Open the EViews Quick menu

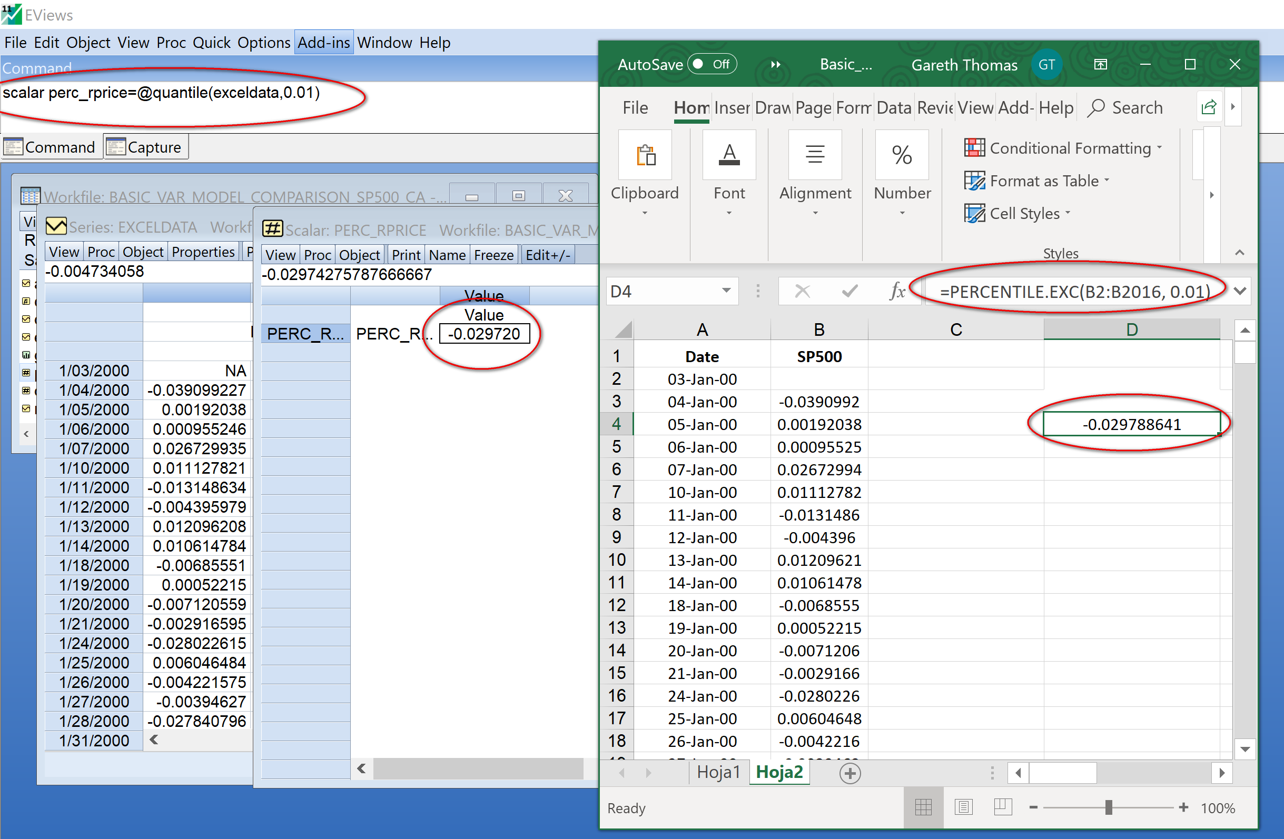pos(212,42)
